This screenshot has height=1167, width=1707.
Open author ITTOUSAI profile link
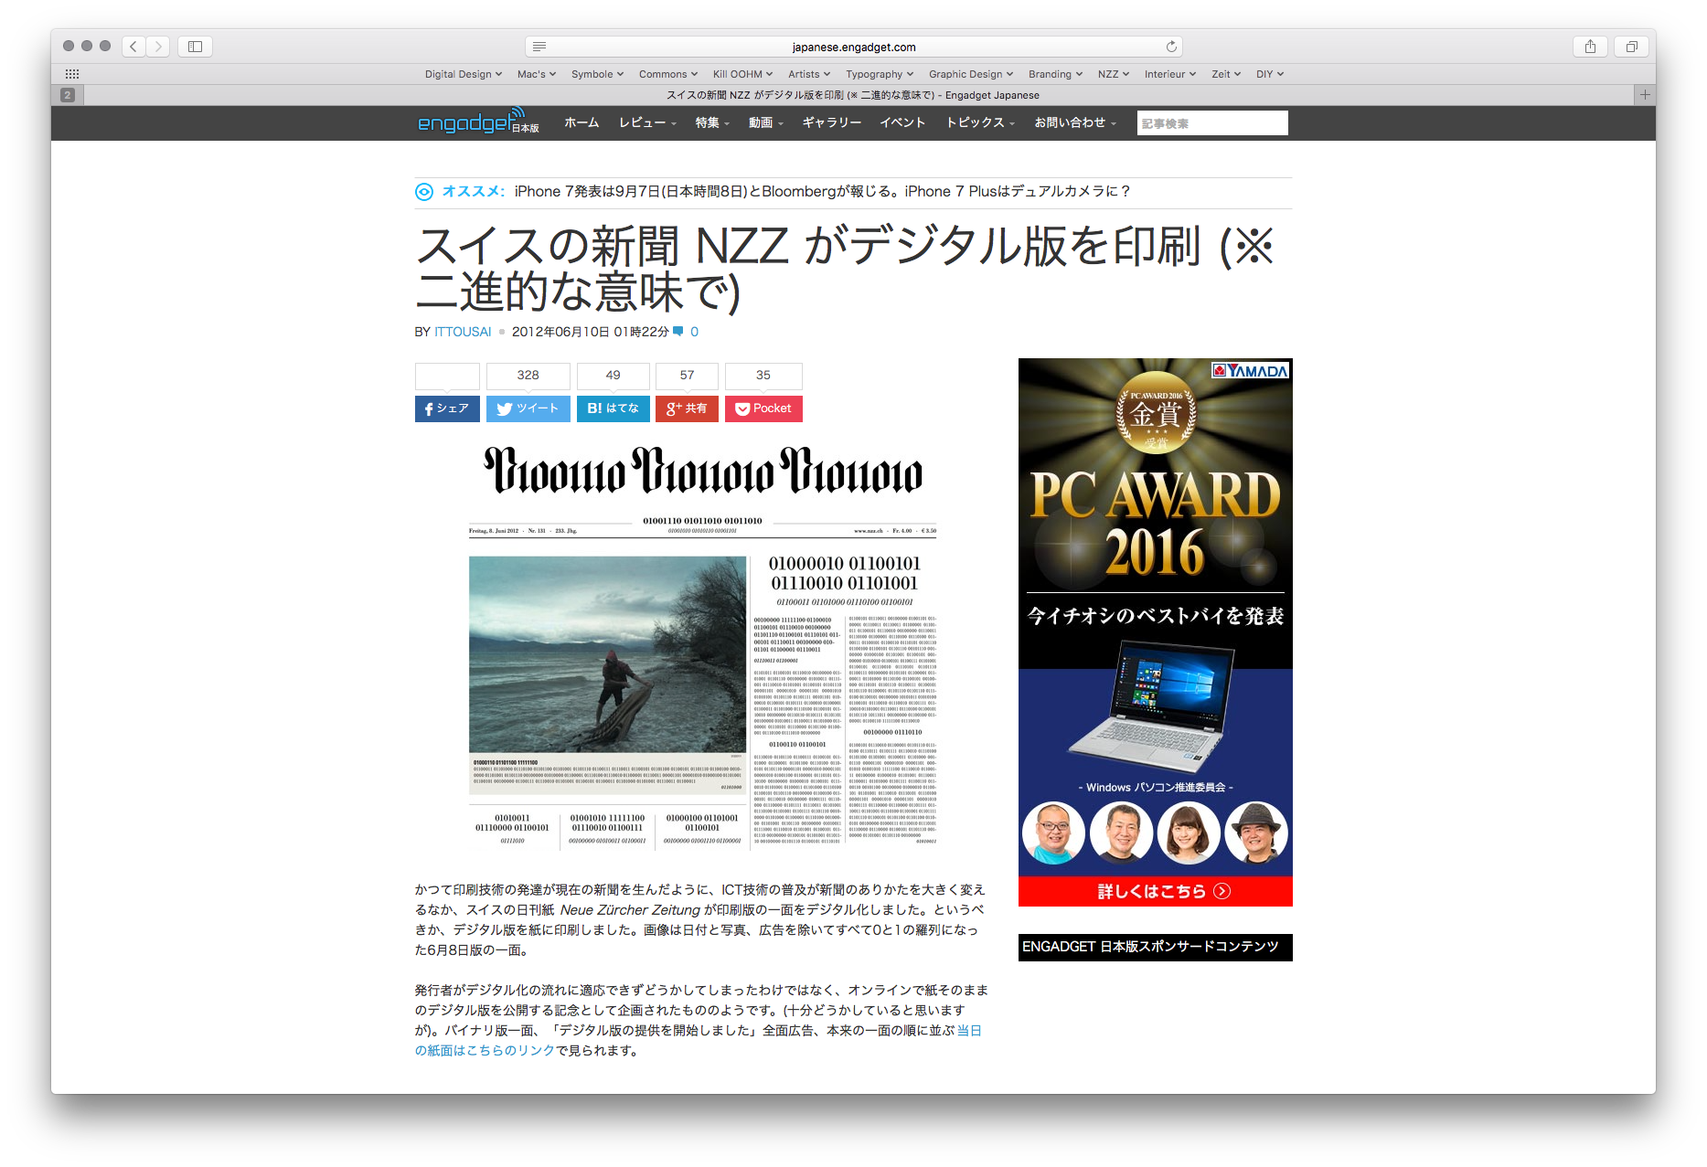[x=463, y=332]
